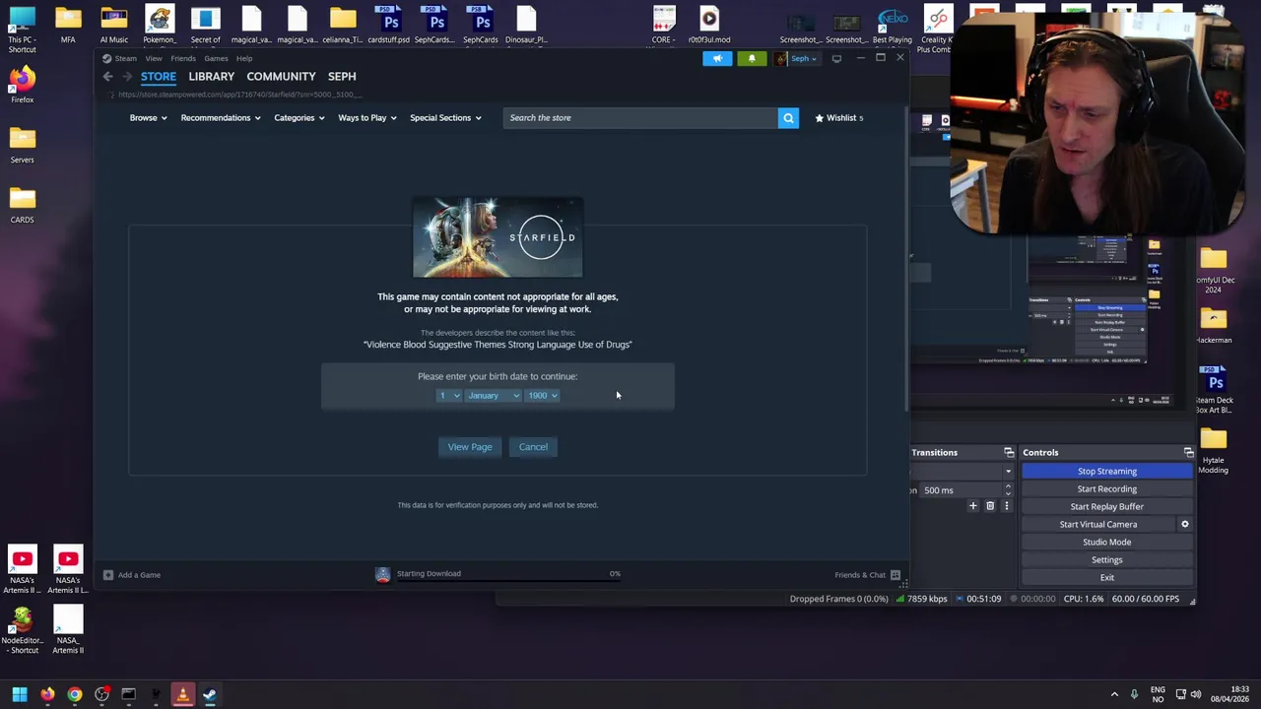This screenshot has width=1261, height=709.
Task: Click the Steam store search magnifier icon
Action: tap(788, 118)
